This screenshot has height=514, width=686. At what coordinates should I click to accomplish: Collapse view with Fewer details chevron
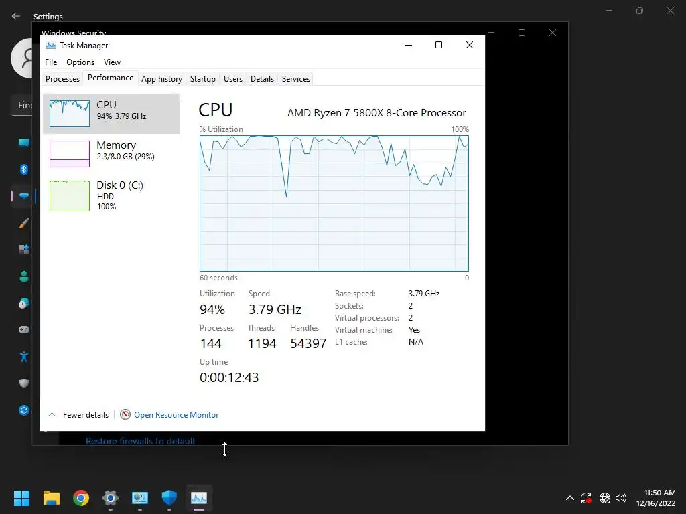pyautogui.click(x=52, y=414)
